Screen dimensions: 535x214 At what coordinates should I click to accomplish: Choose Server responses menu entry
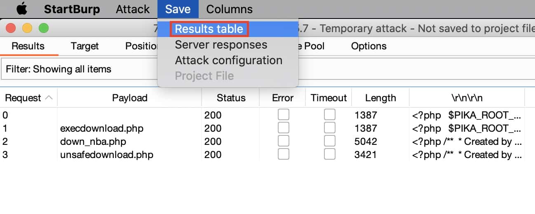(x=221, y=45)
